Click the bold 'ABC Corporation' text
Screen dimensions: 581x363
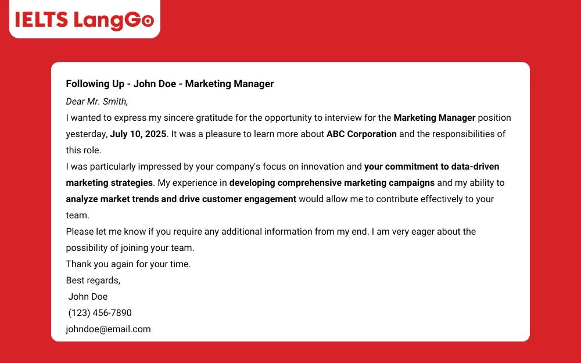coord(361,134)
